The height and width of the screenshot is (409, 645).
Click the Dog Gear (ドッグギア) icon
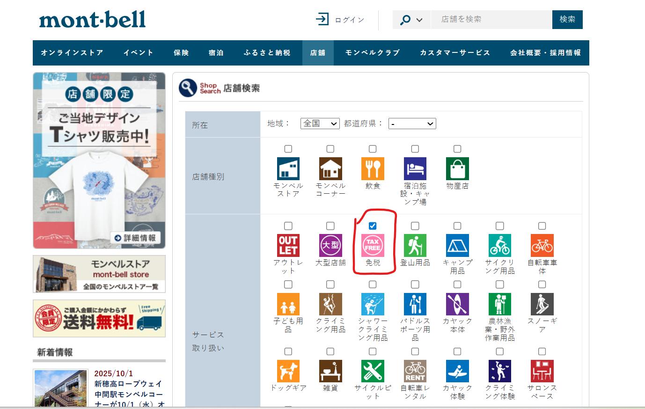click(x=288, y=371)
